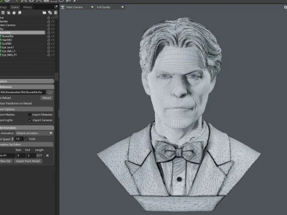This screenshot has width=287, height=215.
Task: Select the highlighted Bowie90s parent object row
Action: tap(22, 32)
